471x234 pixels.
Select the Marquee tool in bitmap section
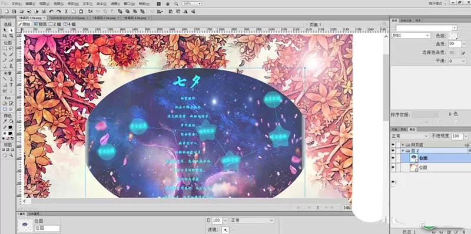[x=5, y=49]
